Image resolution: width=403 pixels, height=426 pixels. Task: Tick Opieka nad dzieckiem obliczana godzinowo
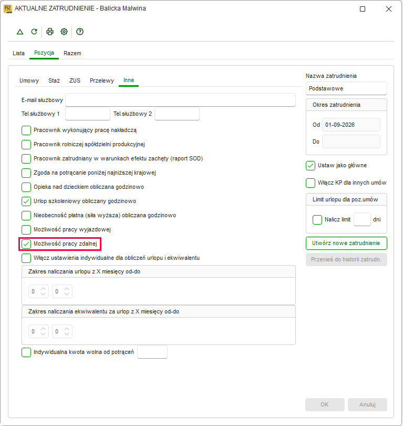pos(26,187)
